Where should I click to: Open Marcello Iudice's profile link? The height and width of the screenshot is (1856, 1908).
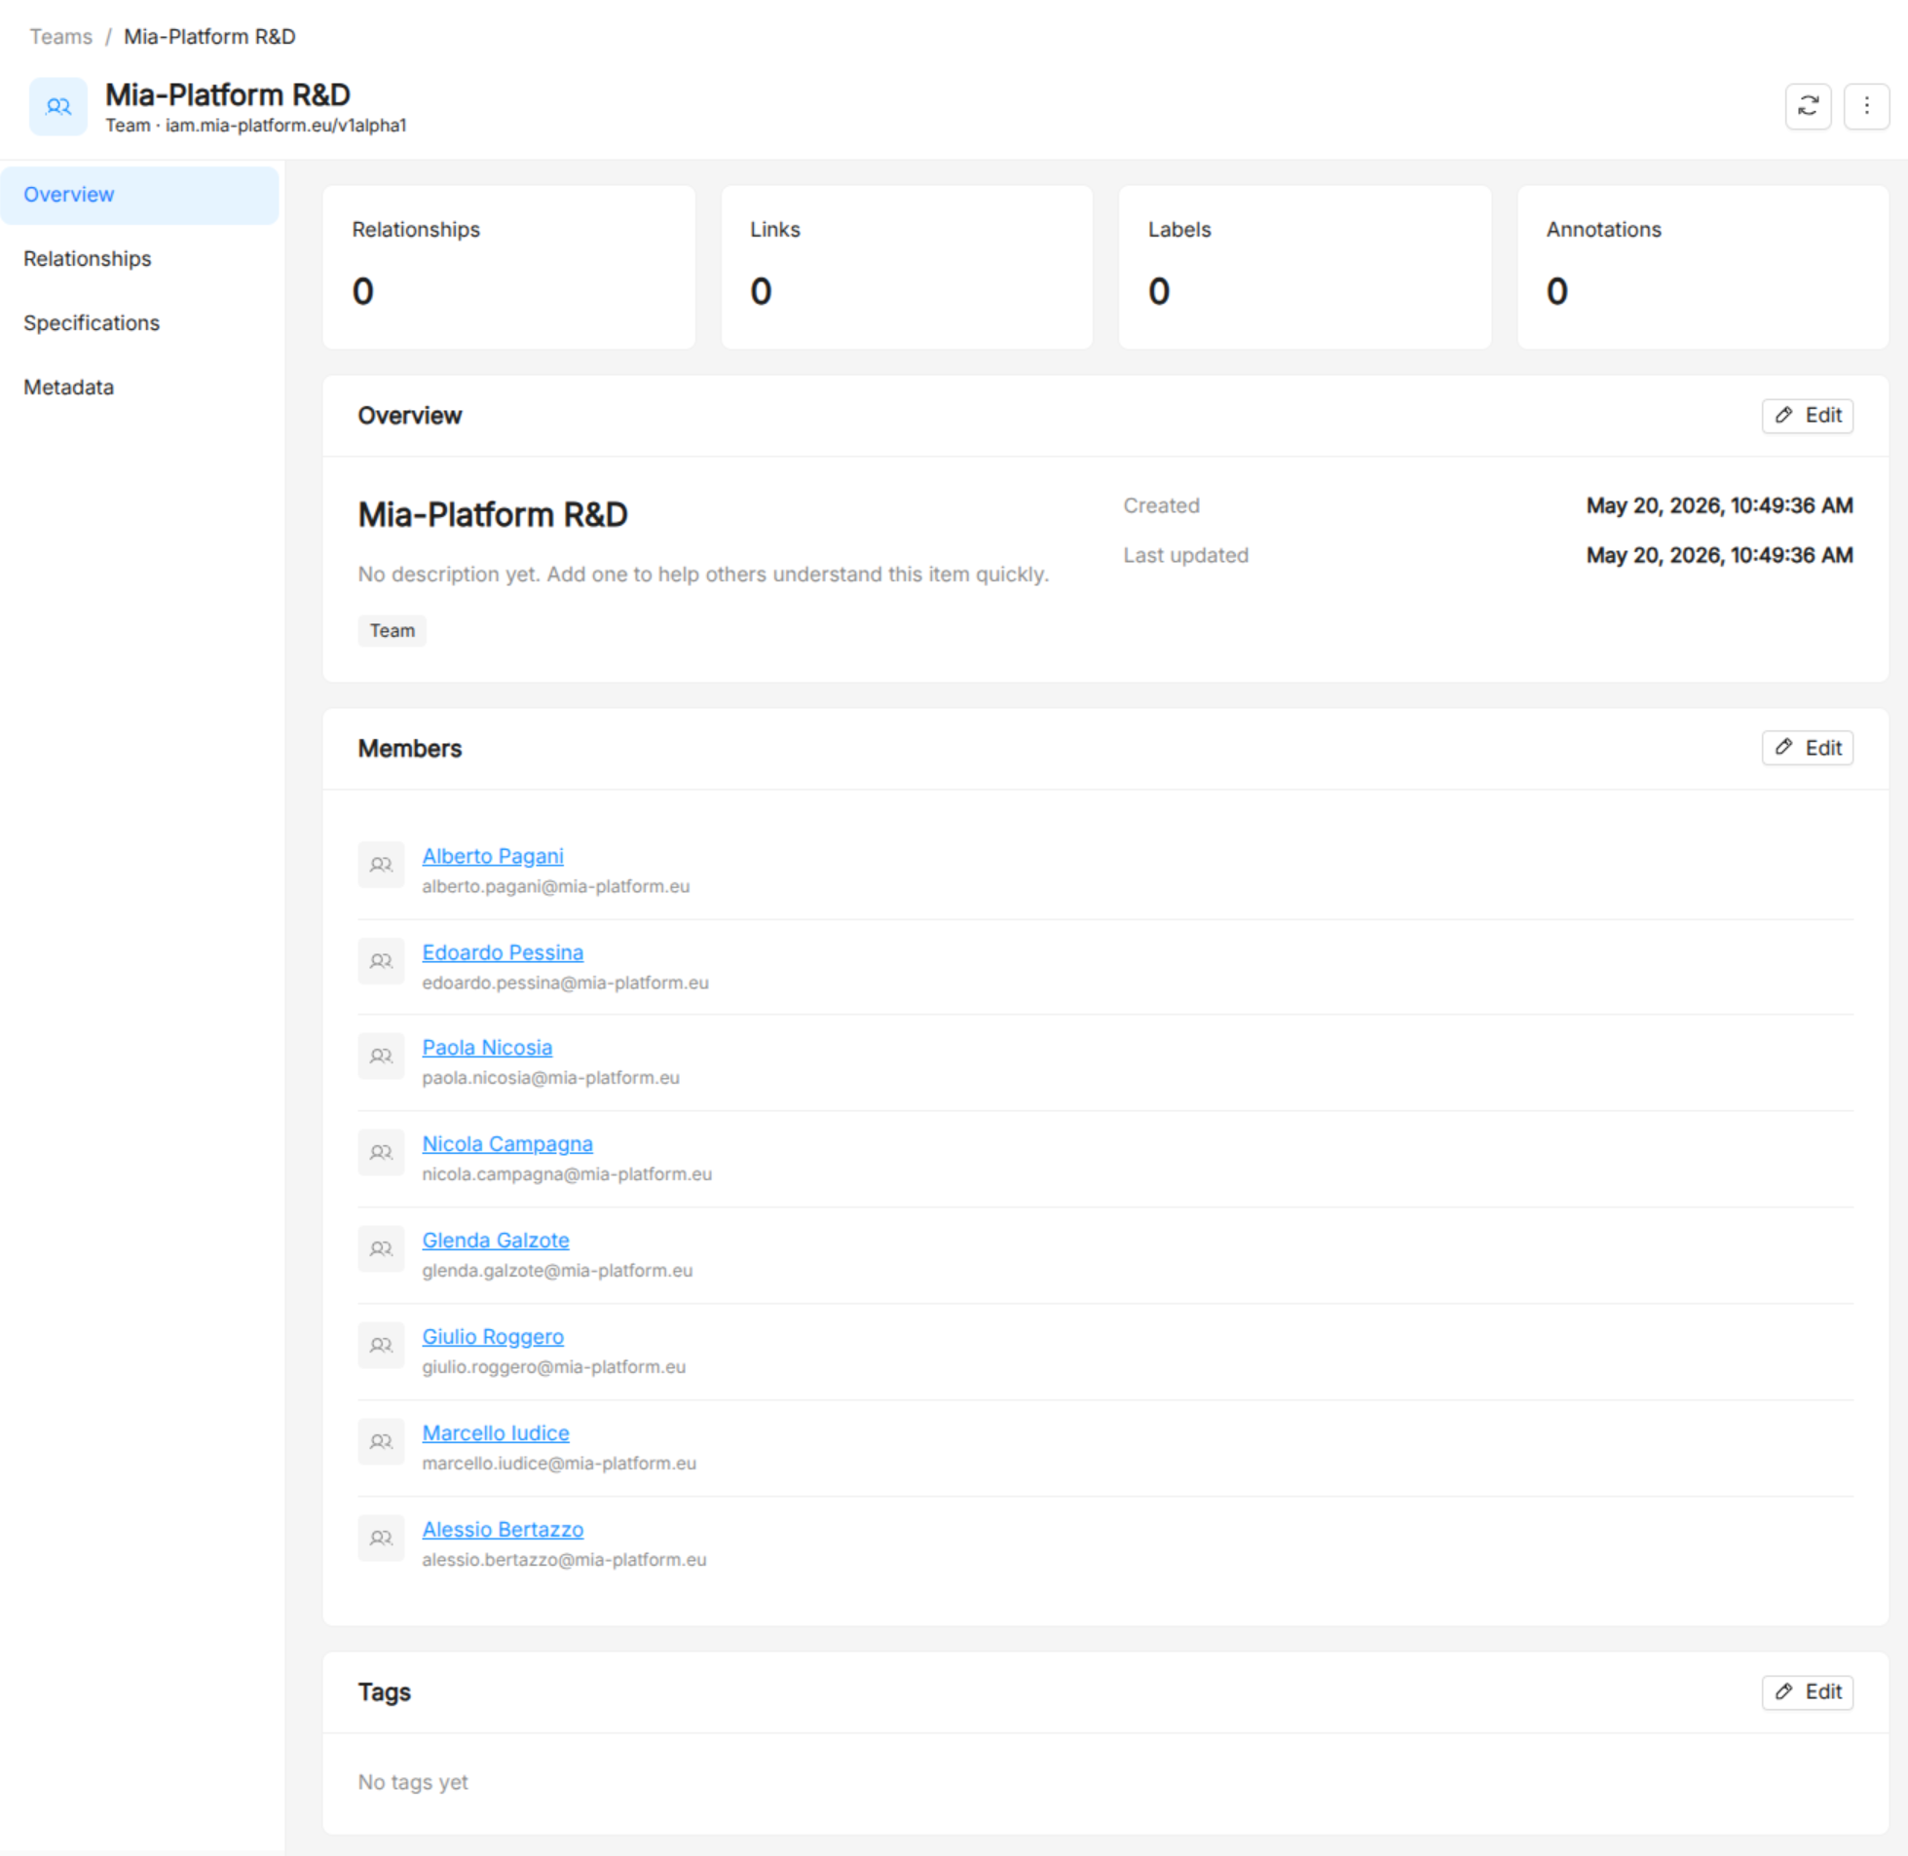(x=496, y=1434)
